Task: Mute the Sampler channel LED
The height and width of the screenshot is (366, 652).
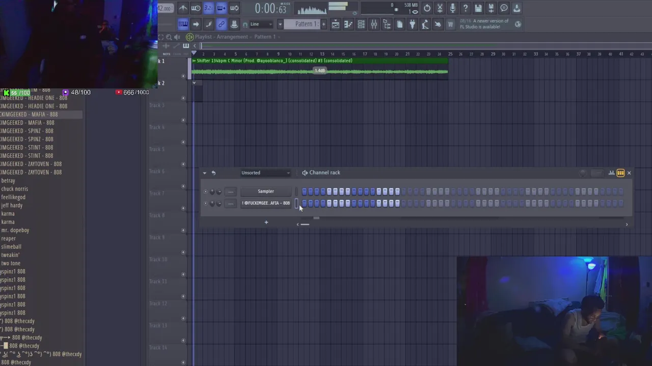Action: point(206,192)
